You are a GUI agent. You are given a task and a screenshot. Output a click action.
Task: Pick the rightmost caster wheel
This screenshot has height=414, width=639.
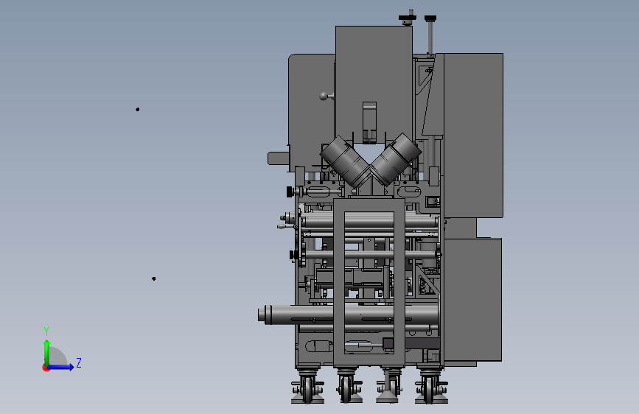tap(429, 390)
